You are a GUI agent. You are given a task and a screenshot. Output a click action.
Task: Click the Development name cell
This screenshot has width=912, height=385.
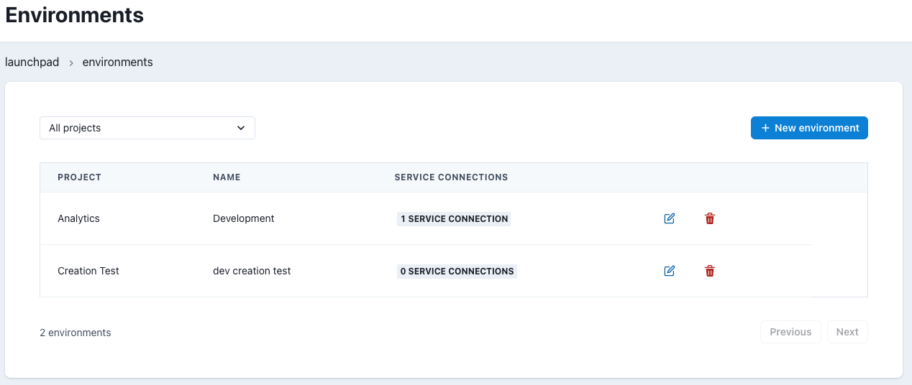pyautogui.click(x=244, y=218)
